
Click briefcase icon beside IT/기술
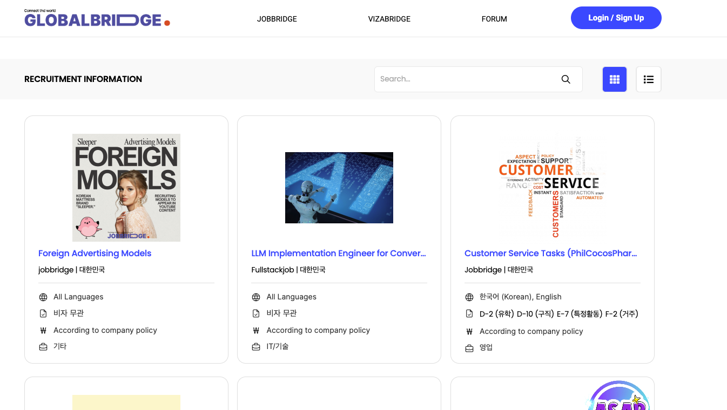point(256,347)
